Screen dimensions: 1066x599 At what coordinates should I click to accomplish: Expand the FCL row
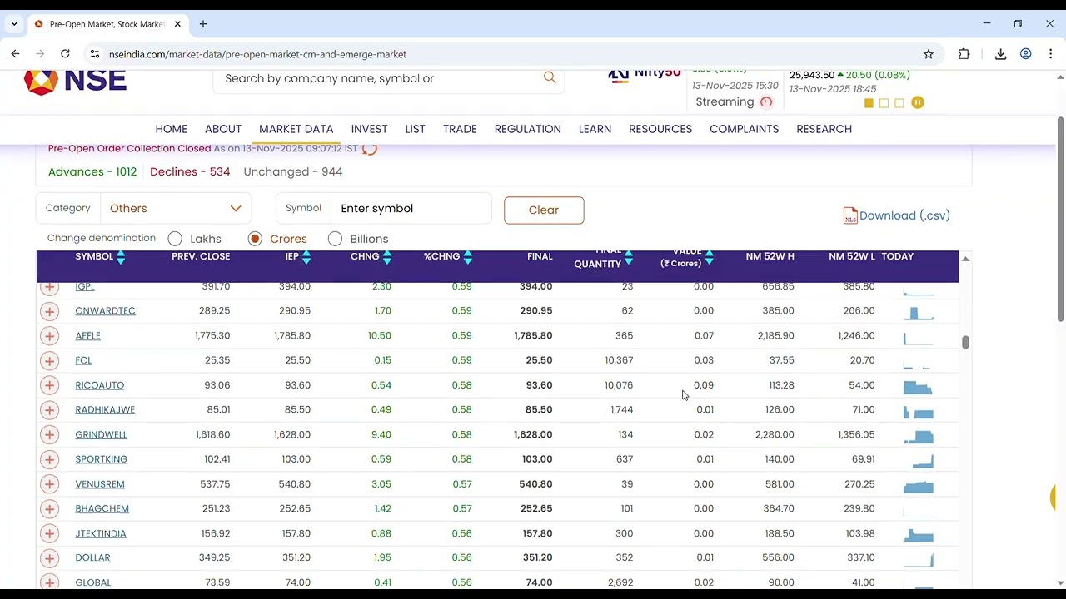[49, 360]
